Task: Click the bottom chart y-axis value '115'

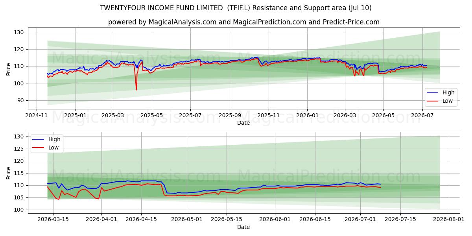Action: pos(20,173)
